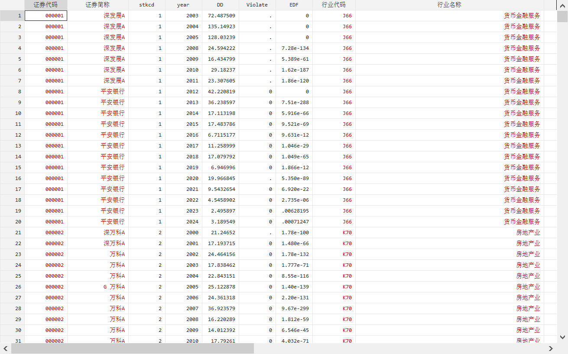Screen dimensions: 568x354
Task: Select EDF value 9.67e-299
Action: [x=295, y=308]
